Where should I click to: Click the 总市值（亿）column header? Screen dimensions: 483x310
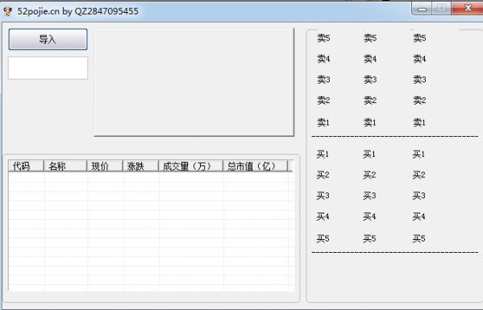255,166
